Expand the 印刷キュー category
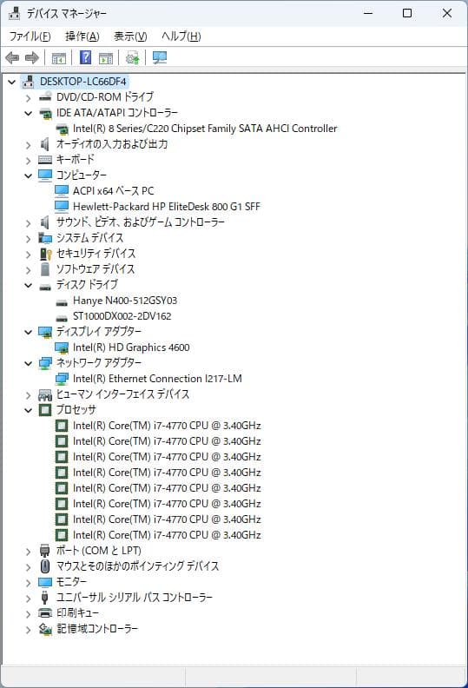 tap(29, 614)
